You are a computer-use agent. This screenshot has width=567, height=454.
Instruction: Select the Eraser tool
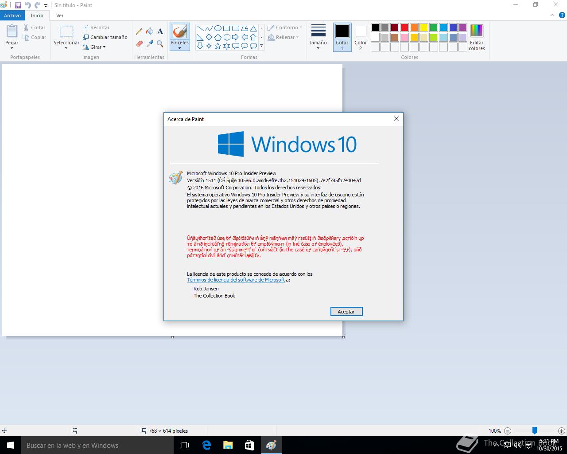pos(139,43)
